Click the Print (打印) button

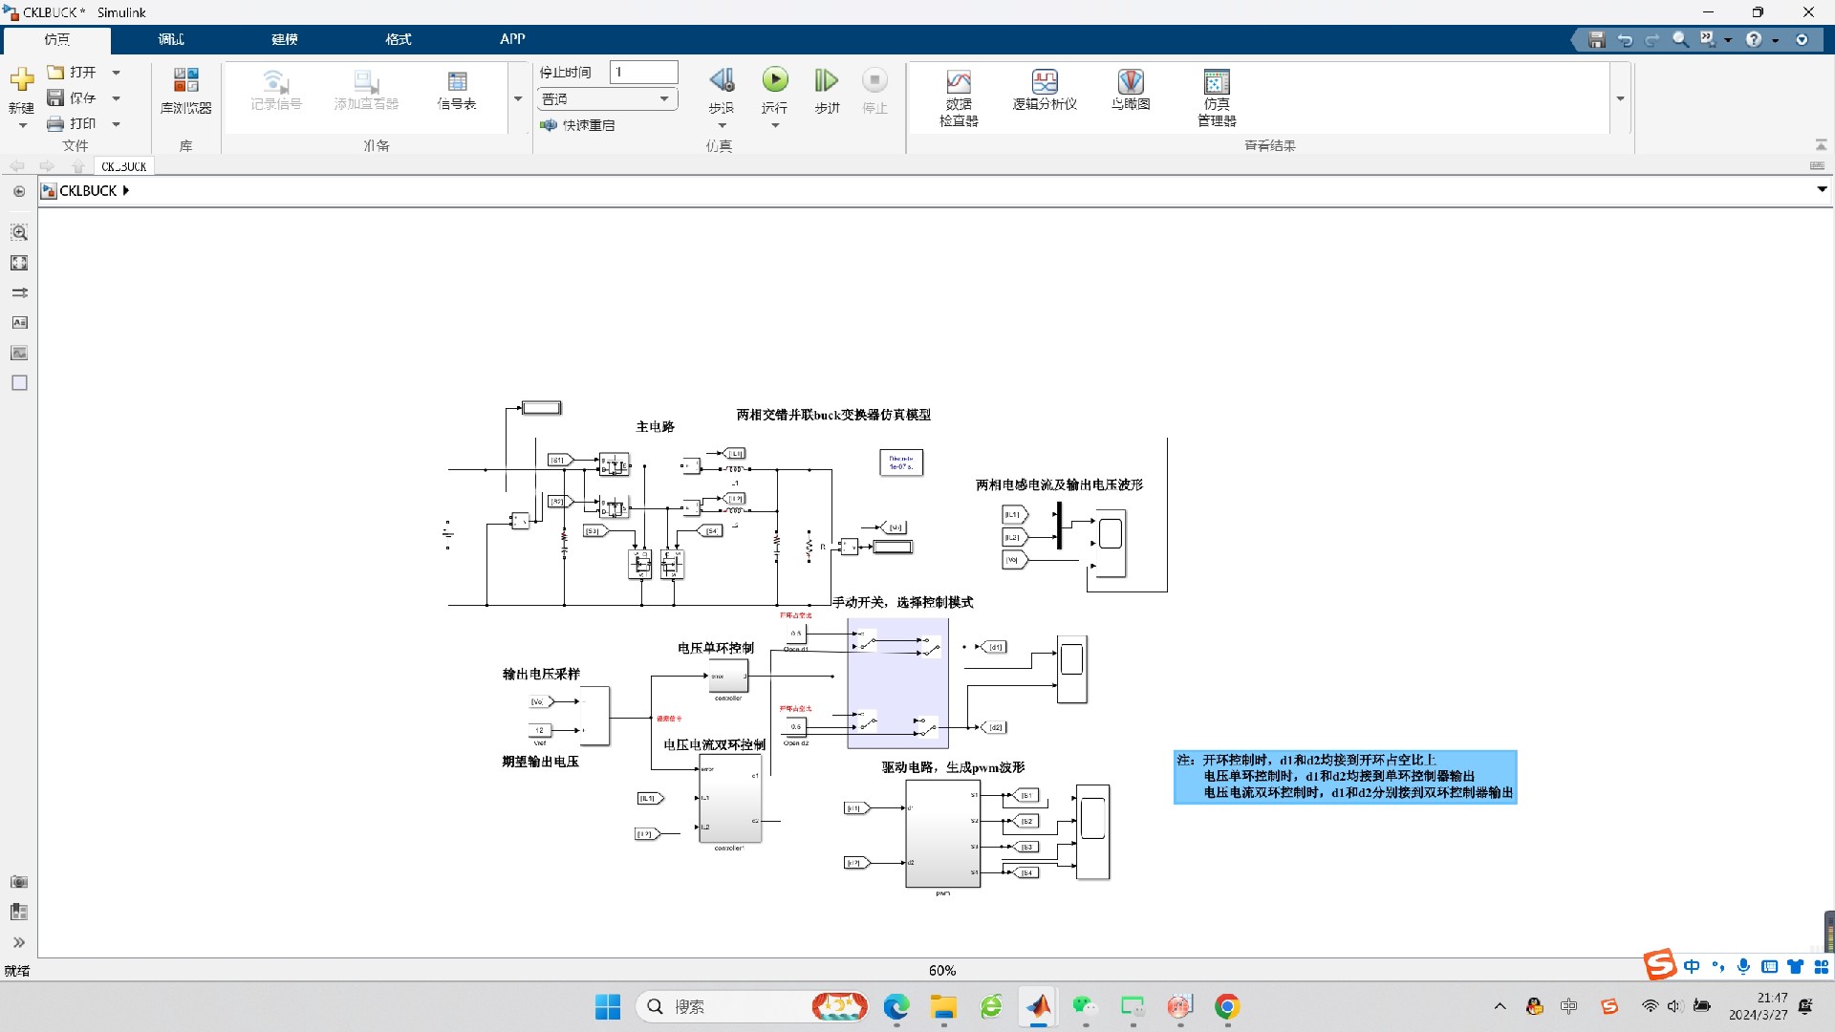[73, 123]
